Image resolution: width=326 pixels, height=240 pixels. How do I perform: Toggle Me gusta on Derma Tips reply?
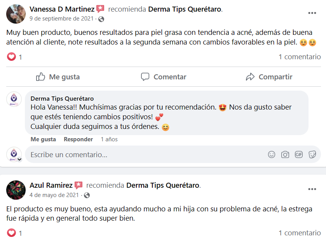(43, 139)
